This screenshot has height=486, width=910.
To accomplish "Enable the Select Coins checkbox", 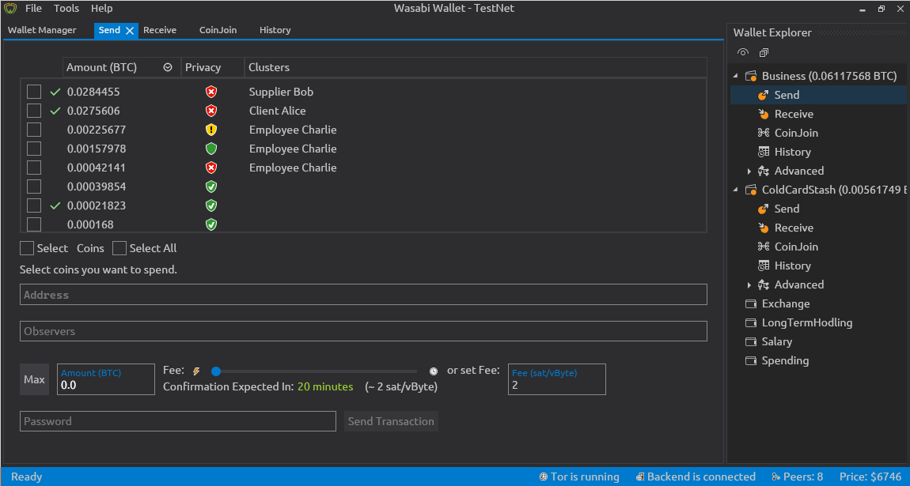I will tap(27, 248).
